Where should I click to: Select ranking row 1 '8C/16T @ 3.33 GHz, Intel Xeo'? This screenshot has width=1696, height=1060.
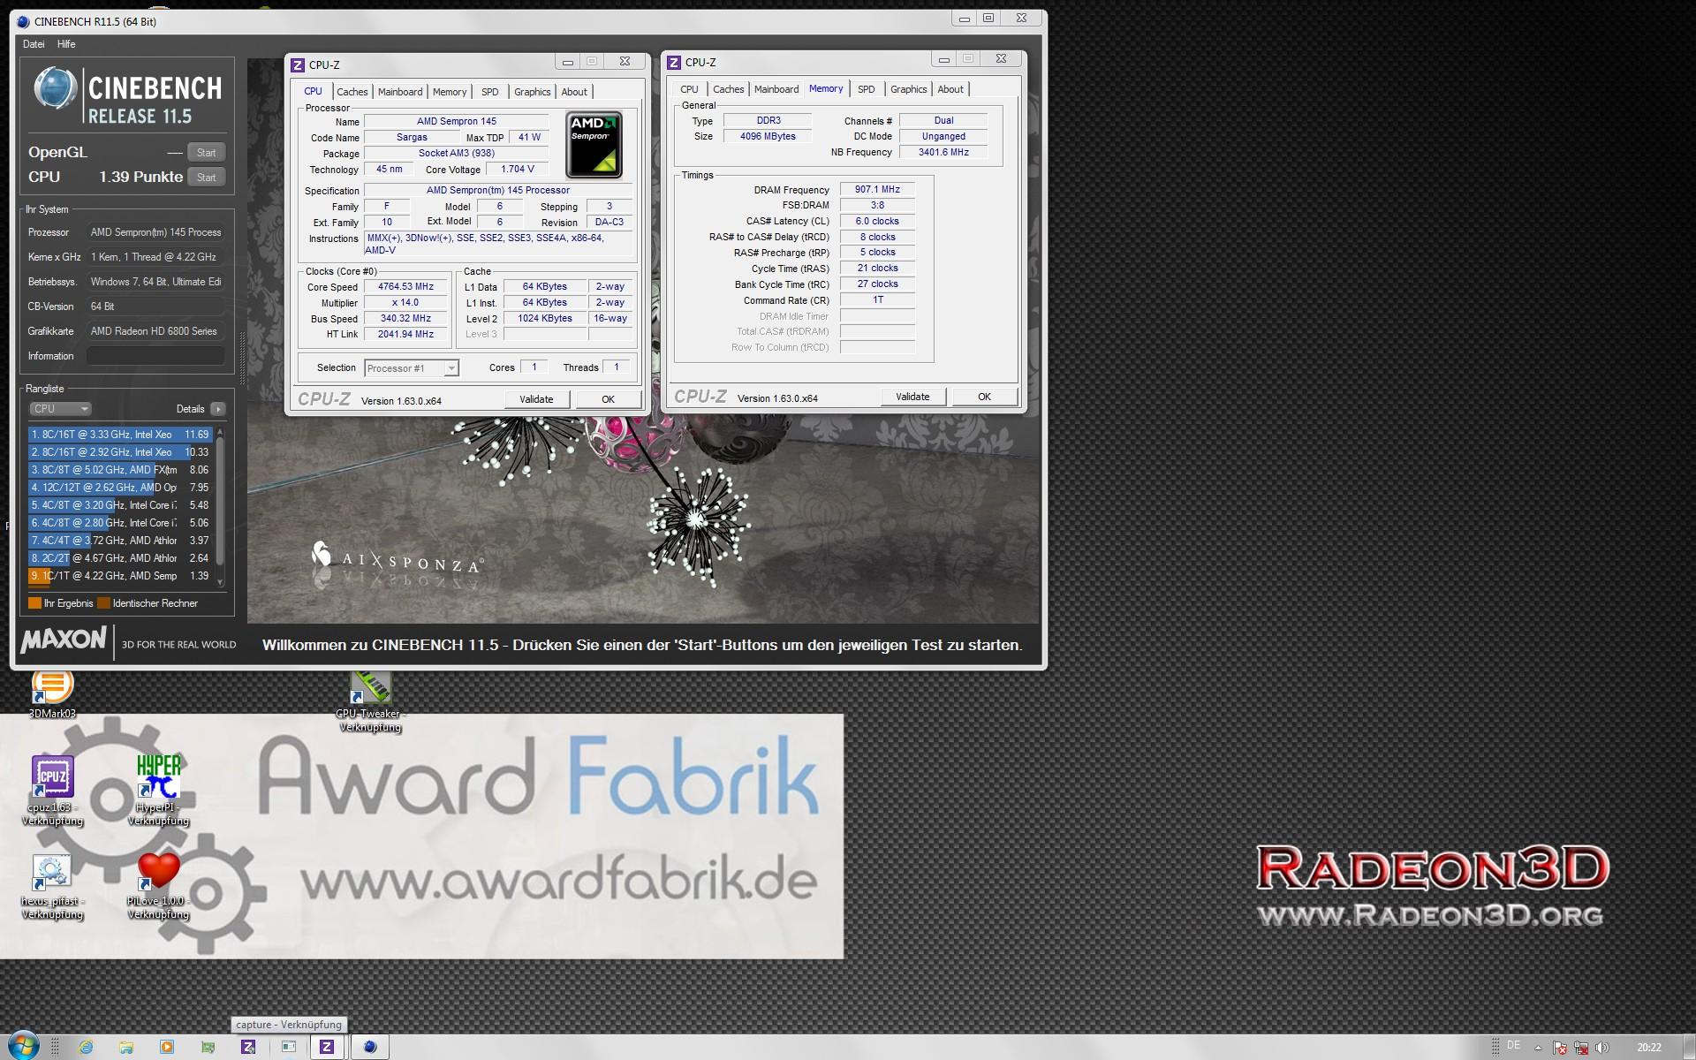120,435
